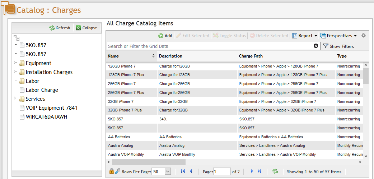Viewport: 374px width, 179px height.
Task: Click the Search or Filter grid field
Action: 208,46
